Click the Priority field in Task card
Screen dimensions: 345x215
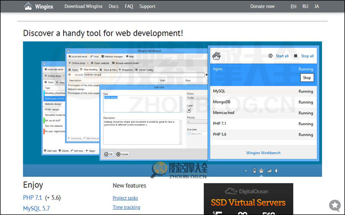197,122
